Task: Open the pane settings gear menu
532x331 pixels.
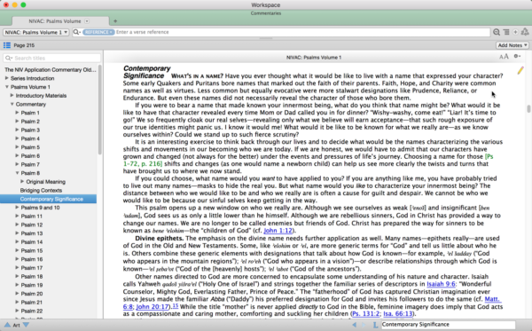Action: [517, 57]
